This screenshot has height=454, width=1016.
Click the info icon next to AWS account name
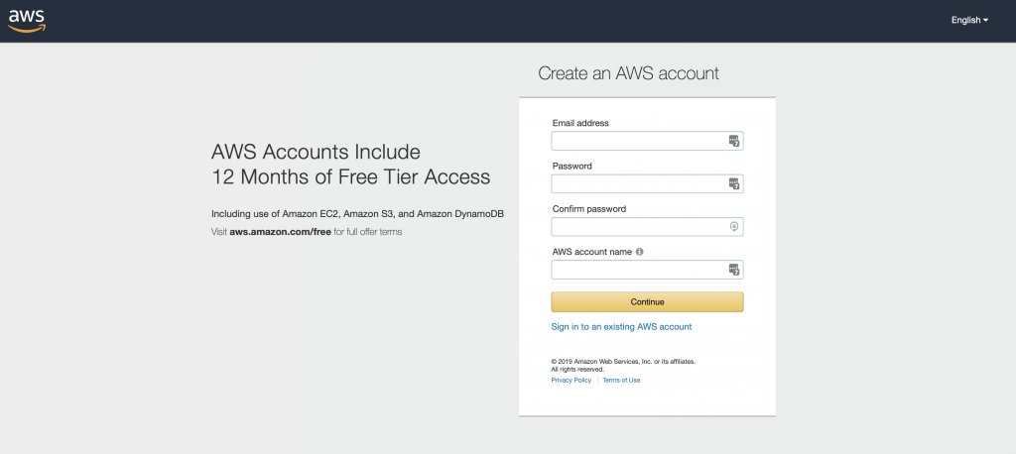pyautogui.click(x=640, y=252)
